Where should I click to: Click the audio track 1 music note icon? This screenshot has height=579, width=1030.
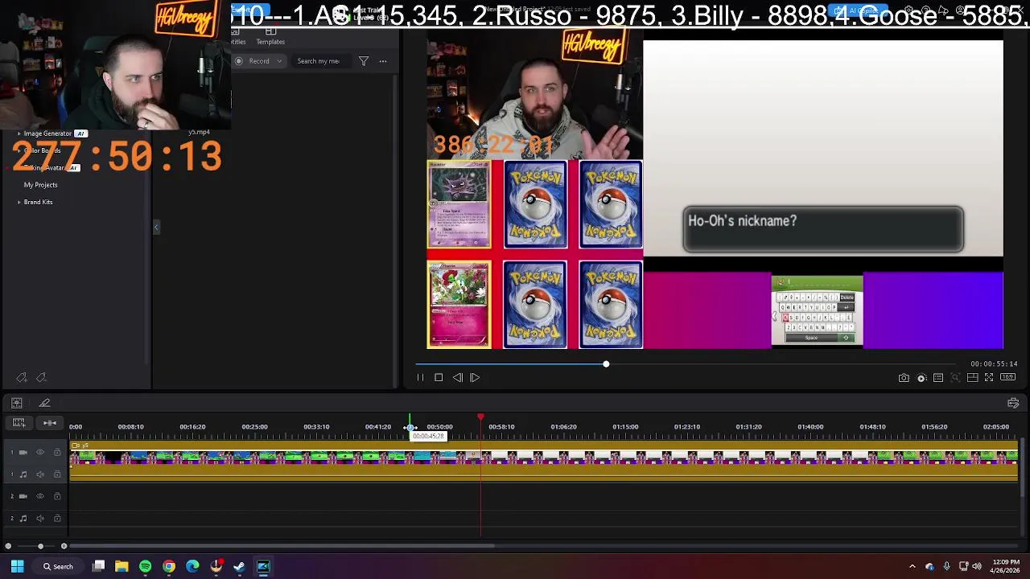pyautogui.click(x=23, y=474)
